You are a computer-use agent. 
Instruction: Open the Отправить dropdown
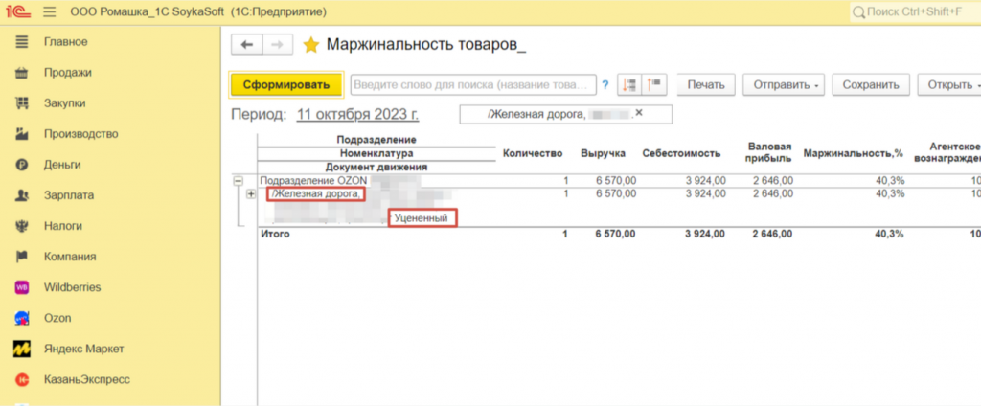787,84
